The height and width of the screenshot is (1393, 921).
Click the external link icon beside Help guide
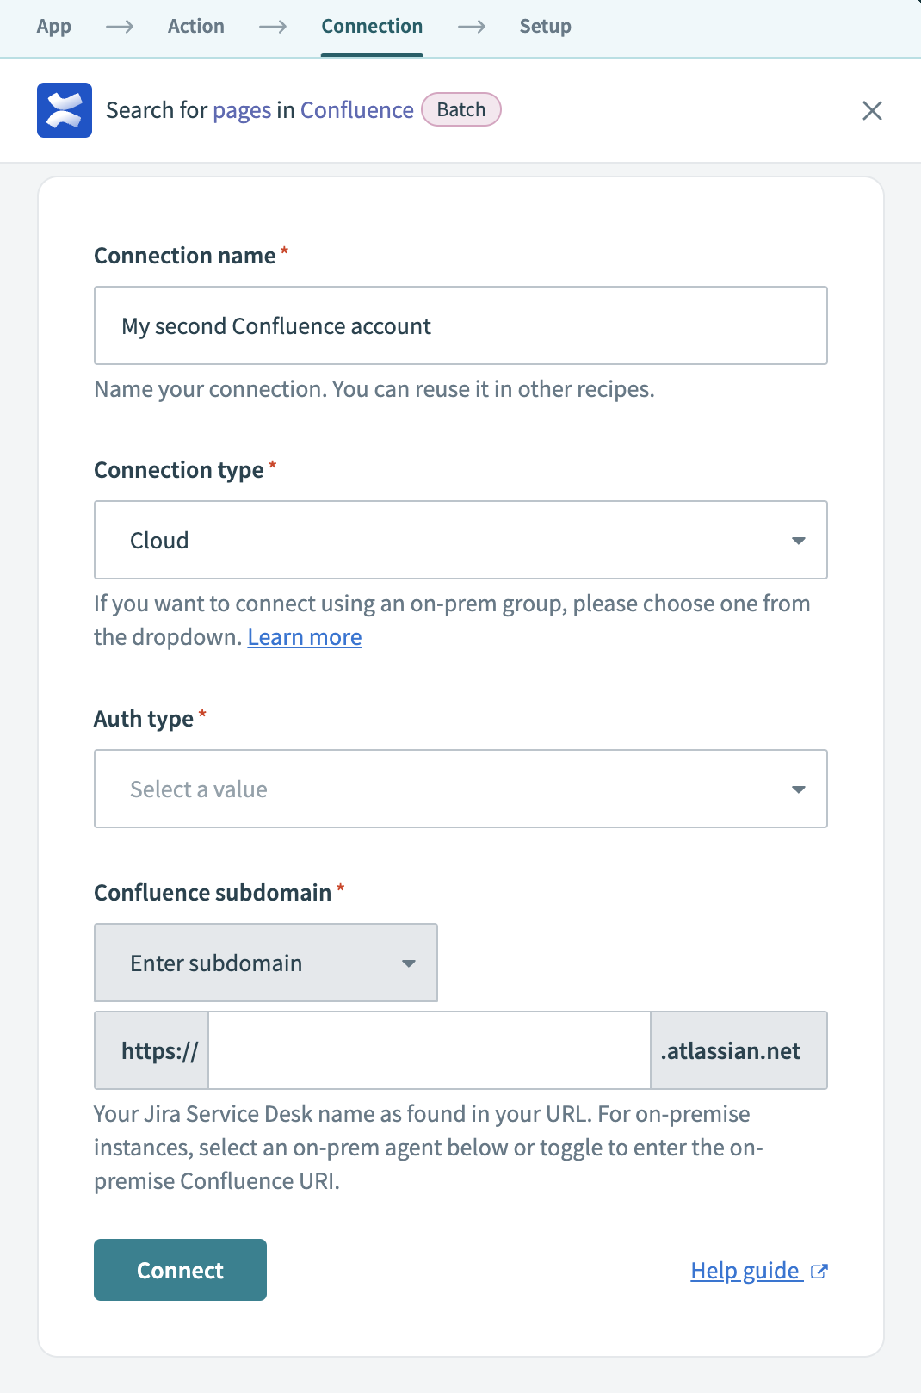[819, 1271]
